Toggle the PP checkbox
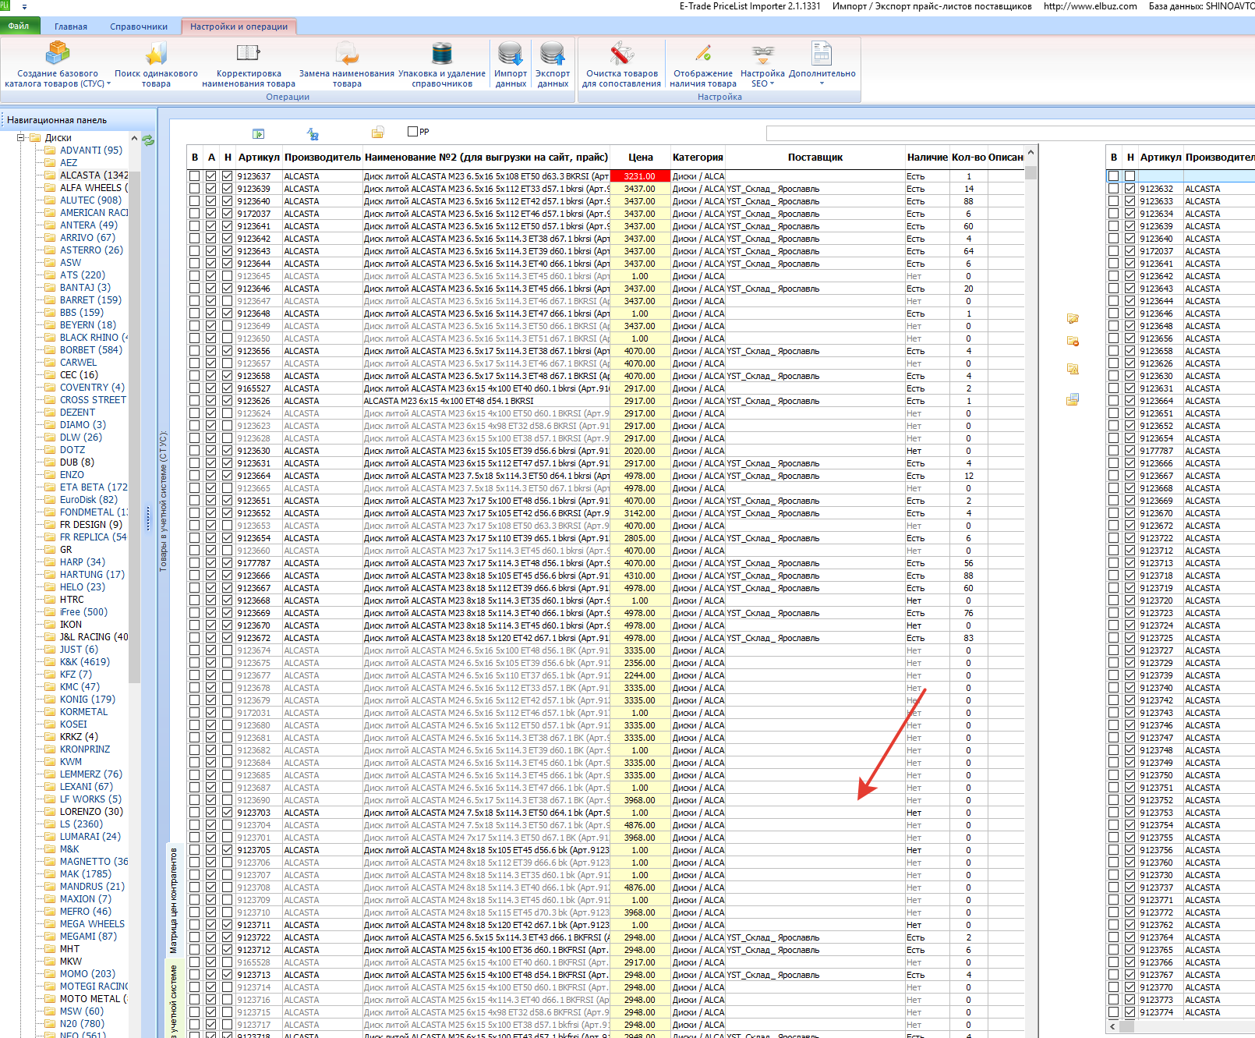Image resolution: width=1255 pixels, height=1038 pixels. [413, 132]
